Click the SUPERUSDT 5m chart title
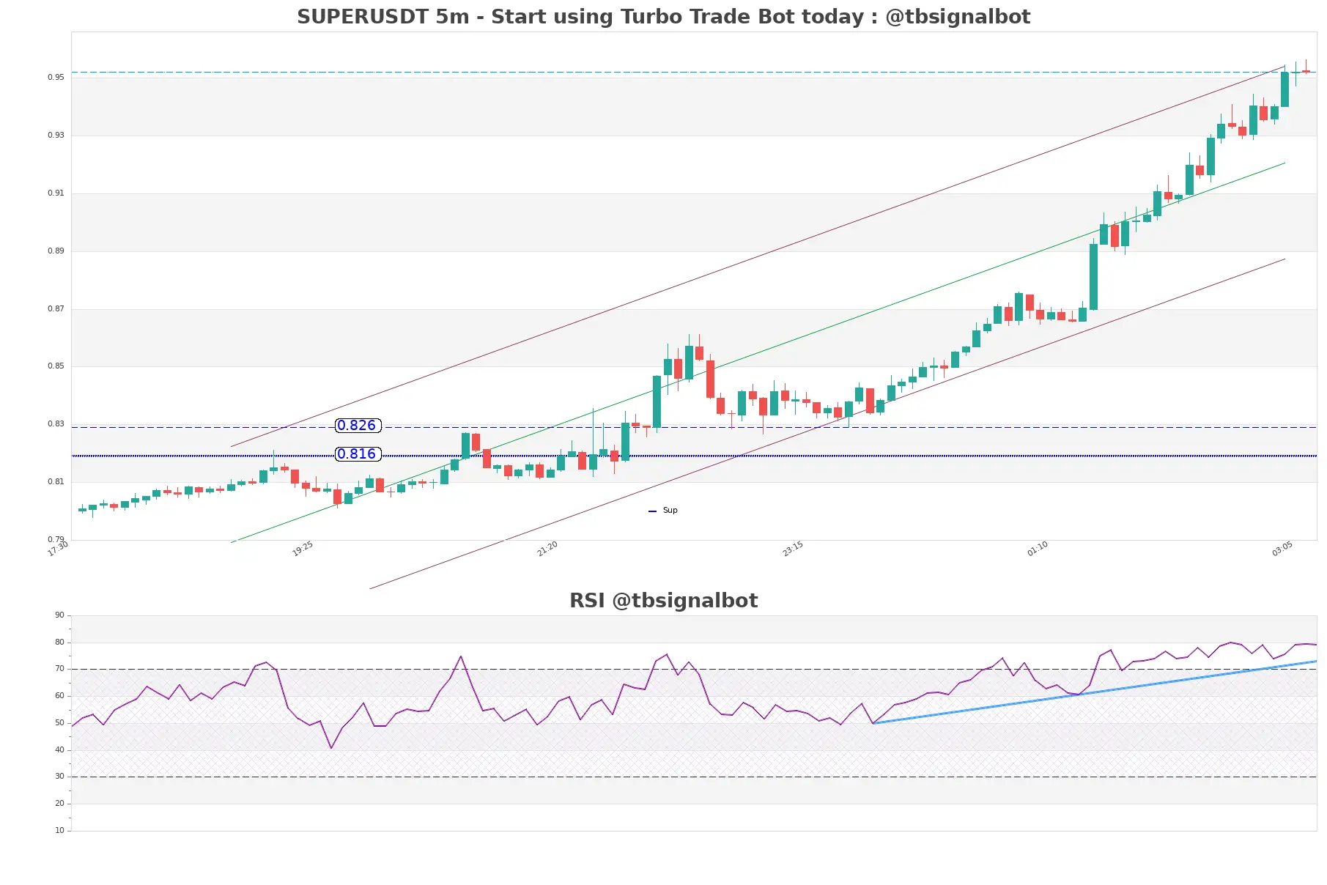Viewport: 1327px width, 885px height. (x=663, y=17)
